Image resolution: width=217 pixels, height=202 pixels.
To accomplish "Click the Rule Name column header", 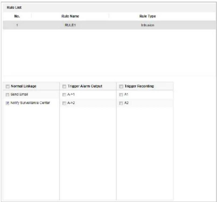I will click(x=70, y=16).
